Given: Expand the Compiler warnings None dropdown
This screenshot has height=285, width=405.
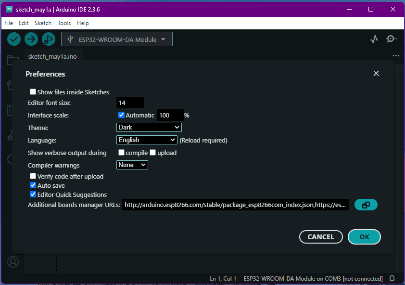Looking at the screenshot, I should (132, 165).
